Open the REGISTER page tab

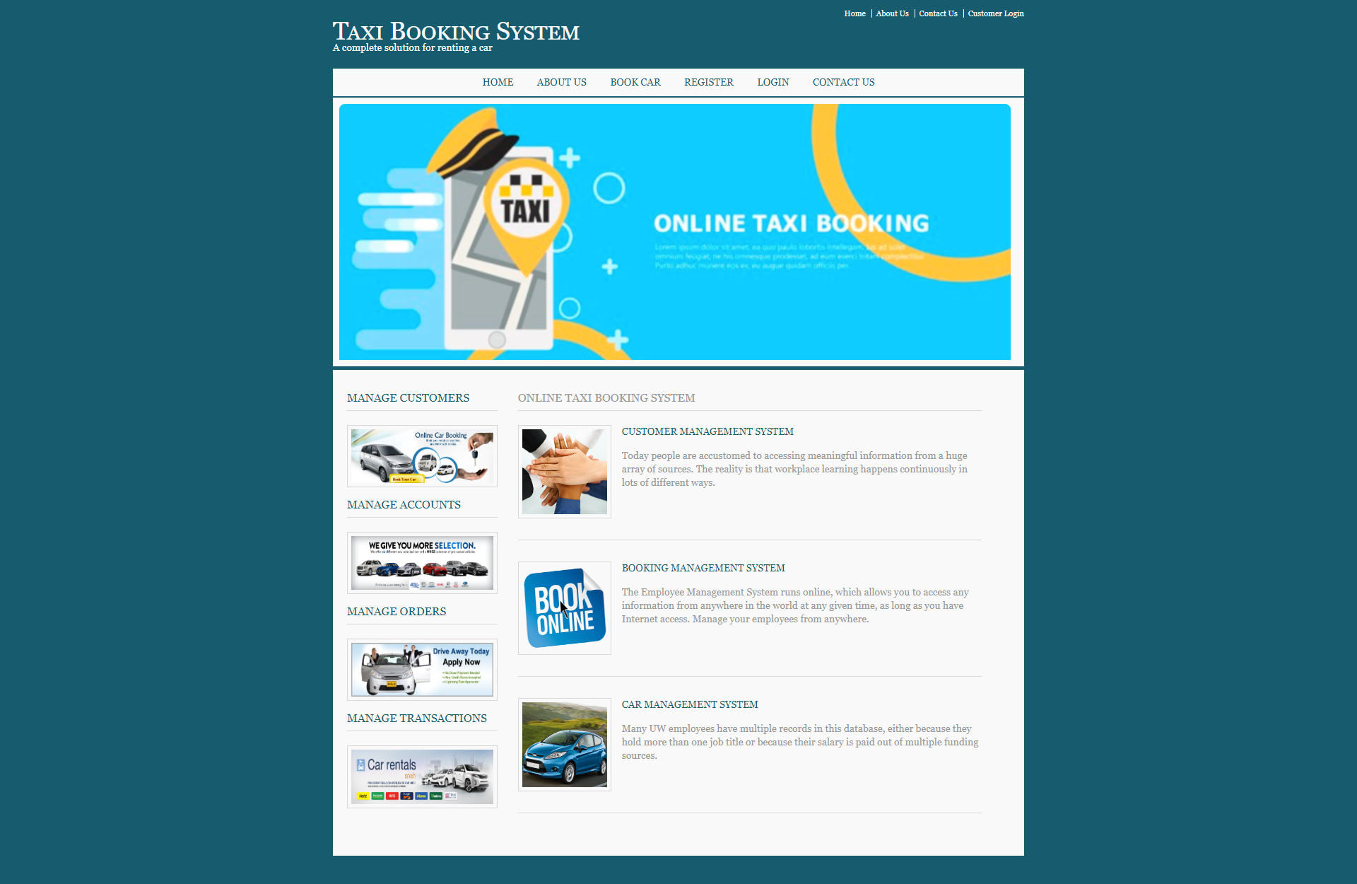tap(708, 82)
